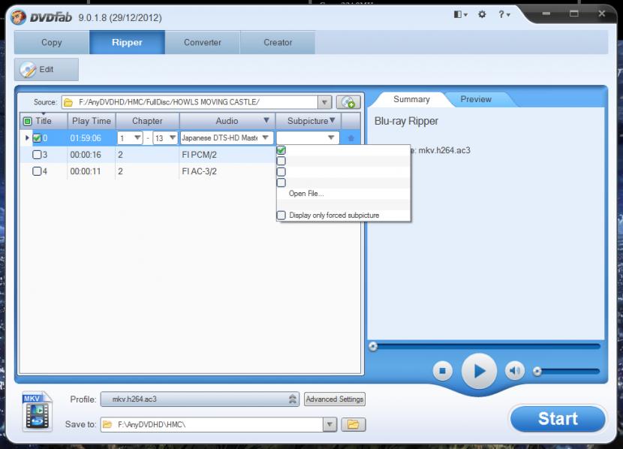Click the preview seek slider handle
Viewport: 623px width, 449px height.
(373, 346)
